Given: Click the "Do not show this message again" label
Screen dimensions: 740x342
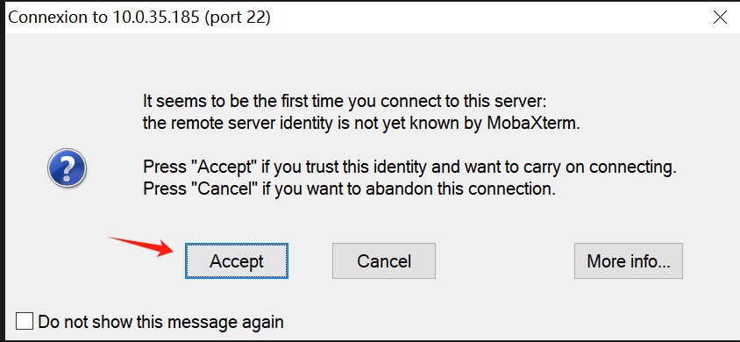Looking at the screenshot, I should point(161,322).
